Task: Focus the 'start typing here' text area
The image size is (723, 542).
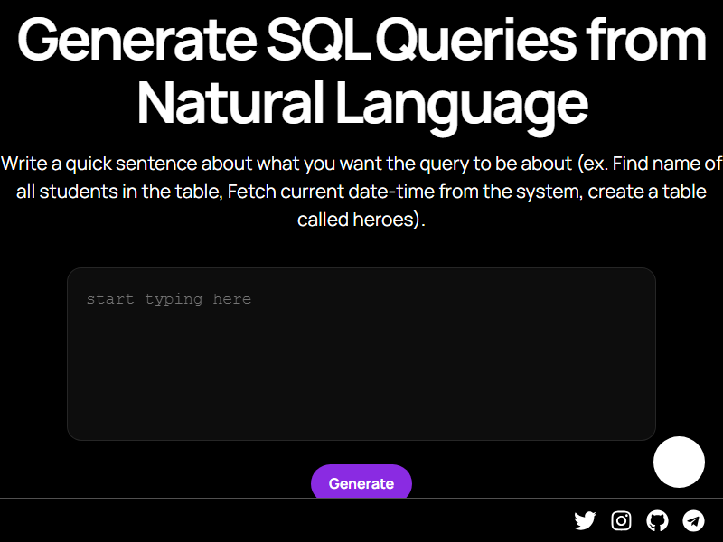Action: pos(361,354)
